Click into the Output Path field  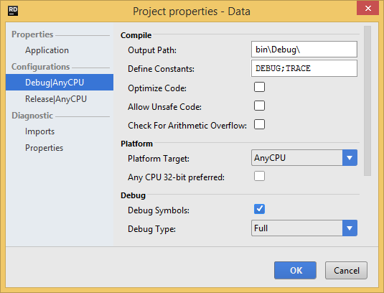(x=304, y=50)
